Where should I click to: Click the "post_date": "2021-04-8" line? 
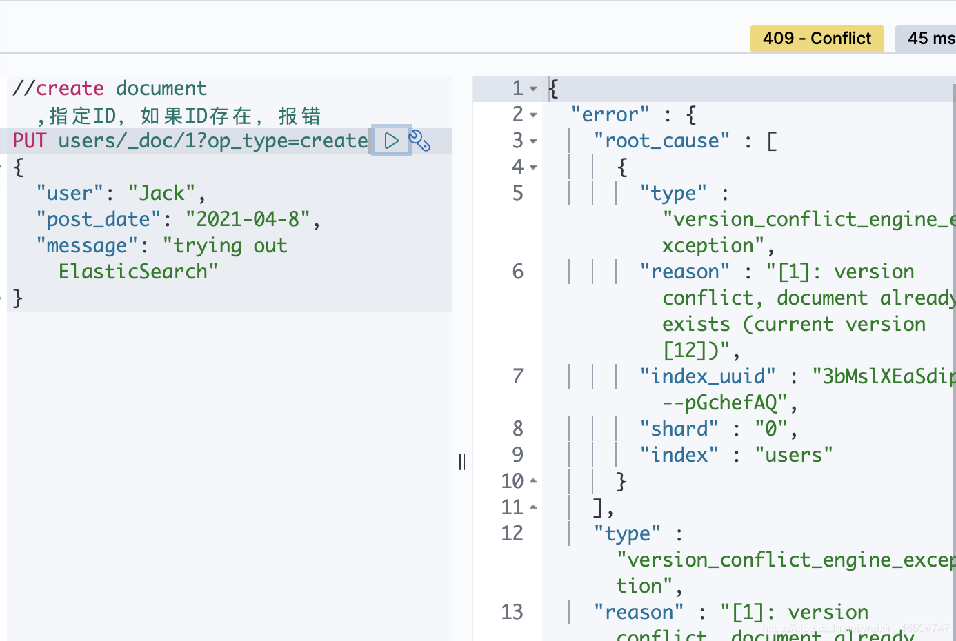pos(179,219)
